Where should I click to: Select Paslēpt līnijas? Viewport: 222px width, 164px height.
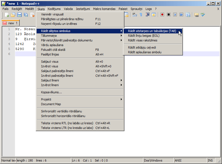point(80,54)
